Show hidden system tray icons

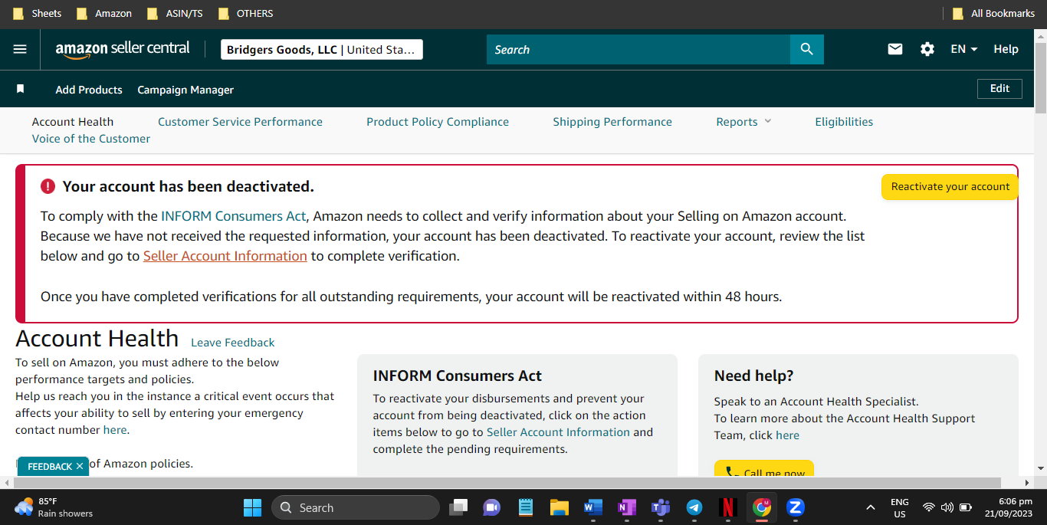[870, 507]
